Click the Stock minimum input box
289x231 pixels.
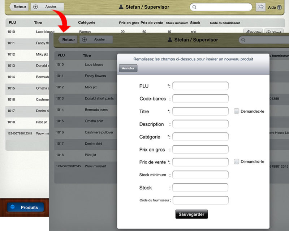pos(200,175)
